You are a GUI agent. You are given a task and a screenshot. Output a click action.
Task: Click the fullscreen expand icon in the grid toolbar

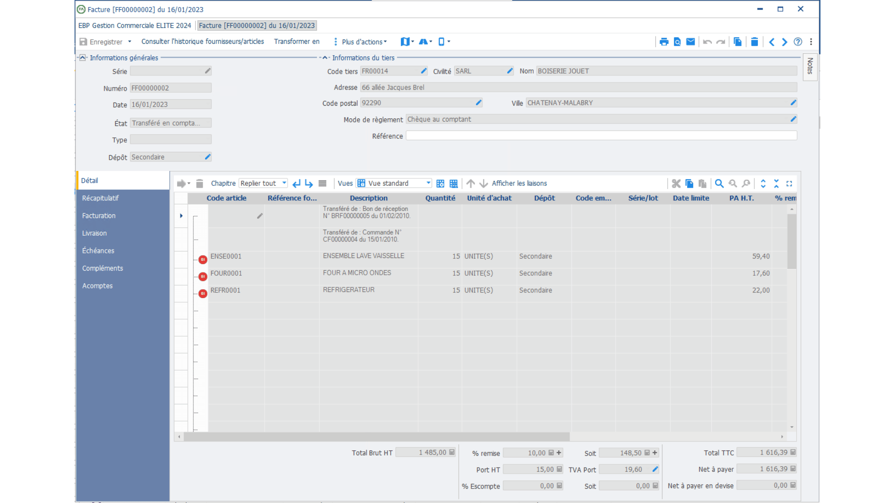point(789,183)
